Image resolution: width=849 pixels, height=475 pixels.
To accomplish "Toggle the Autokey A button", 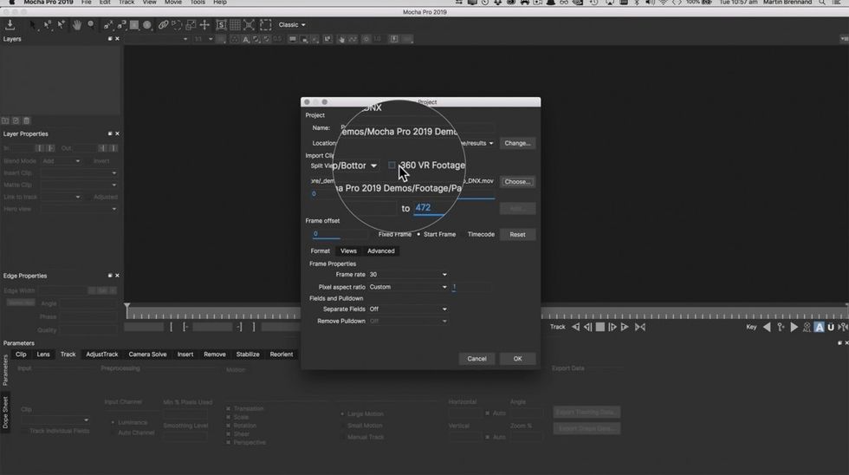I will tap(820, 327).
